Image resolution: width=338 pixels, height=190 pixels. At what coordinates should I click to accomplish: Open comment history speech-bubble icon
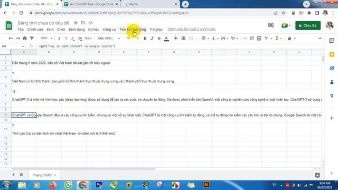tap(271, 25)
